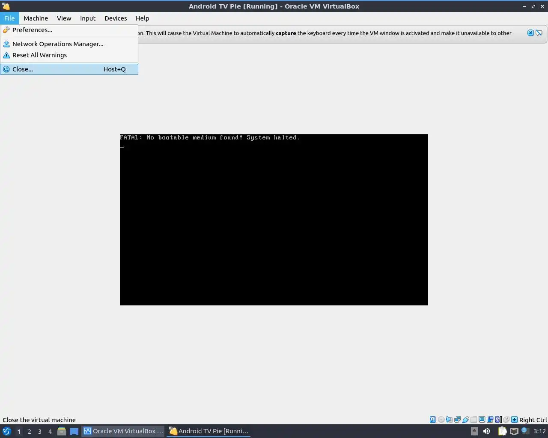Click inside the VM display screen
Screen dimensions: 548x438
274,220
